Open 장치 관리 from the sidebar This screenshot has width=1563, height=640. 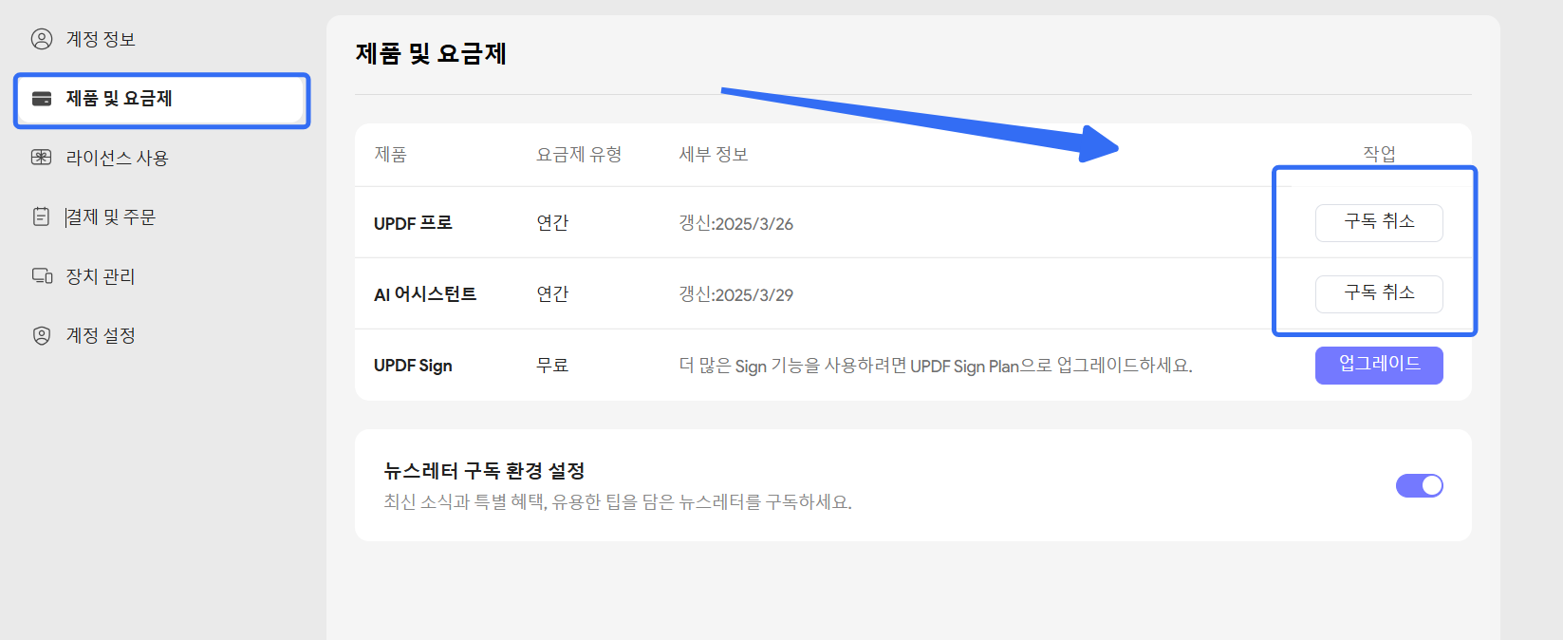101,276
